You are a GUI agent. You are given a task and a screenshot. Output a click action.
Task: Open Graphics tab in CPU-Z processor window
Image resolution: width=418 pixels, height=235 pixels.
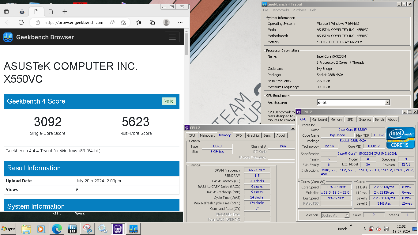coord(365,119)
